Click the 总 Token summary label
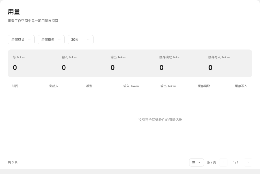The width and height of the screenshot is (260, 174). click(19, 57)
